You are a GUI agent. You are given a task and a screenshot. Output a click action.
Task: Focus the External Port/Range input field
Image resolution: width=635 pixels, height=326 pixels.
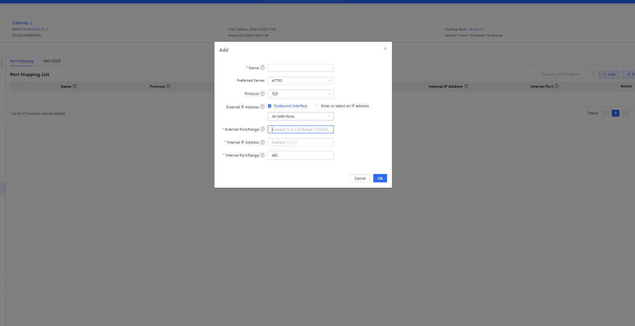click(x=301, y=129)
